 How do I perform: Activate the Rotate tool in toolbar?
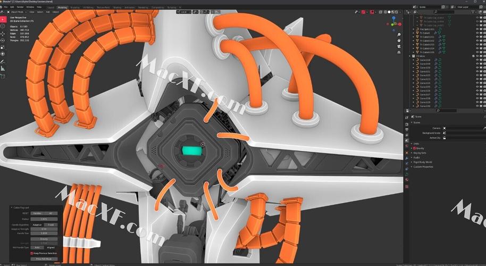[3, 40]
